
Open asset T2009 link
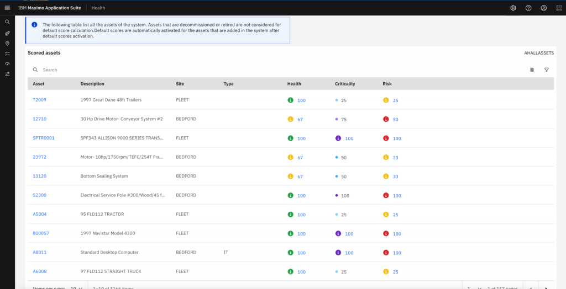click(39, 100)
